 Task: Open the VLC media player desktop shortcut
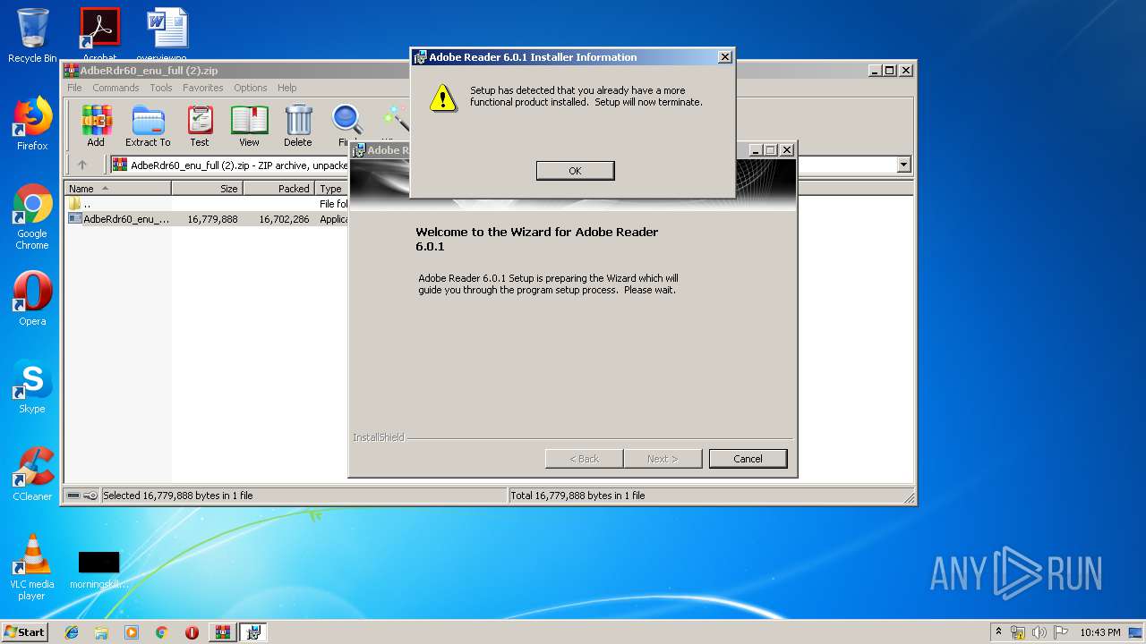pos(32,566)
